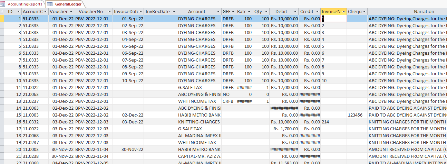
Task: Click invoice date cell '10-Sep-22'
Action: pos(128,80)
